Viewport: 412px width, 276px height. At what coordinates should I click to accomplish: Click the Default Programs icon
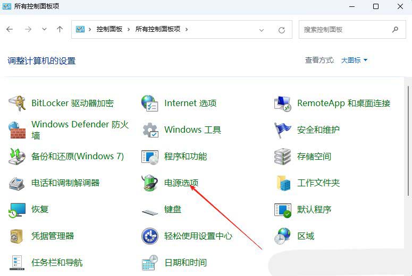(283, 210)
